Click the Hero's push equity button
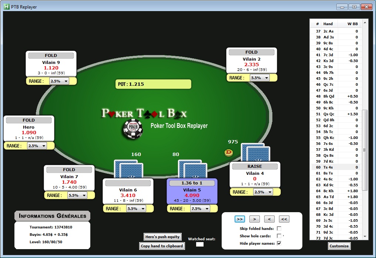 click(162, 237)
